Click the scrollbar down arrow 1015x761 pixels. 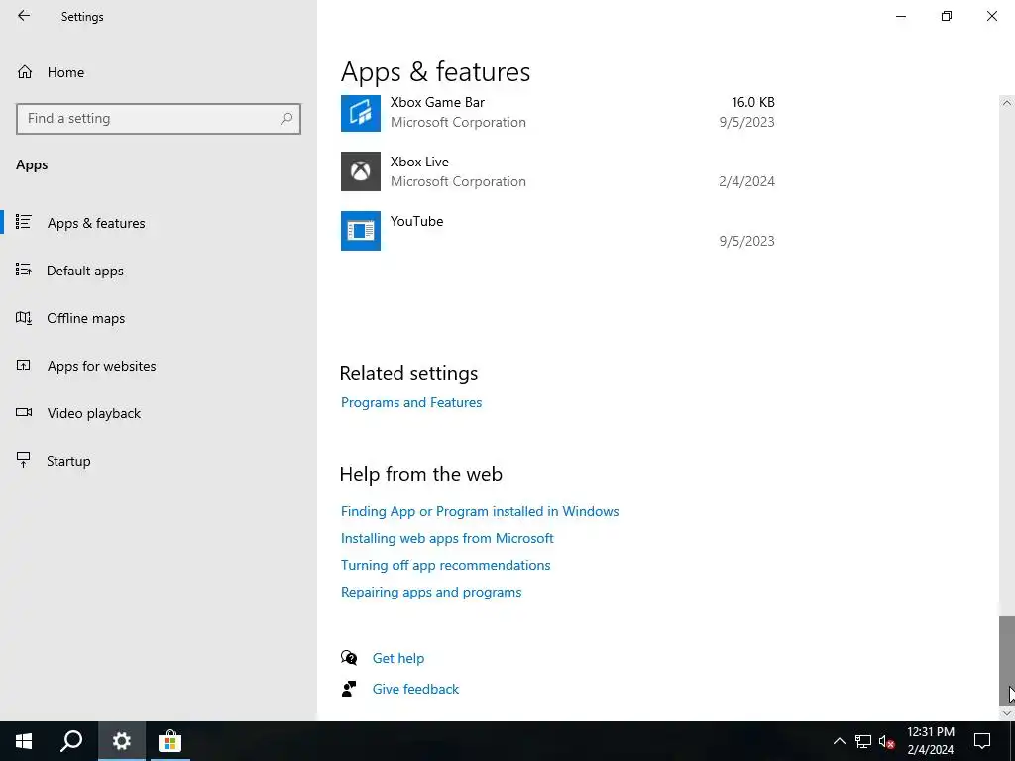coord(1007,713)
